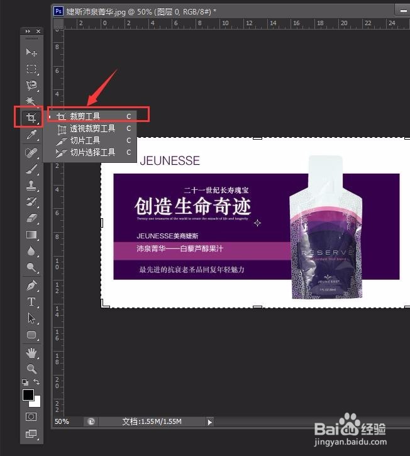Select the Eraser tool
This screenshot has width=410, height=456.
31,218
